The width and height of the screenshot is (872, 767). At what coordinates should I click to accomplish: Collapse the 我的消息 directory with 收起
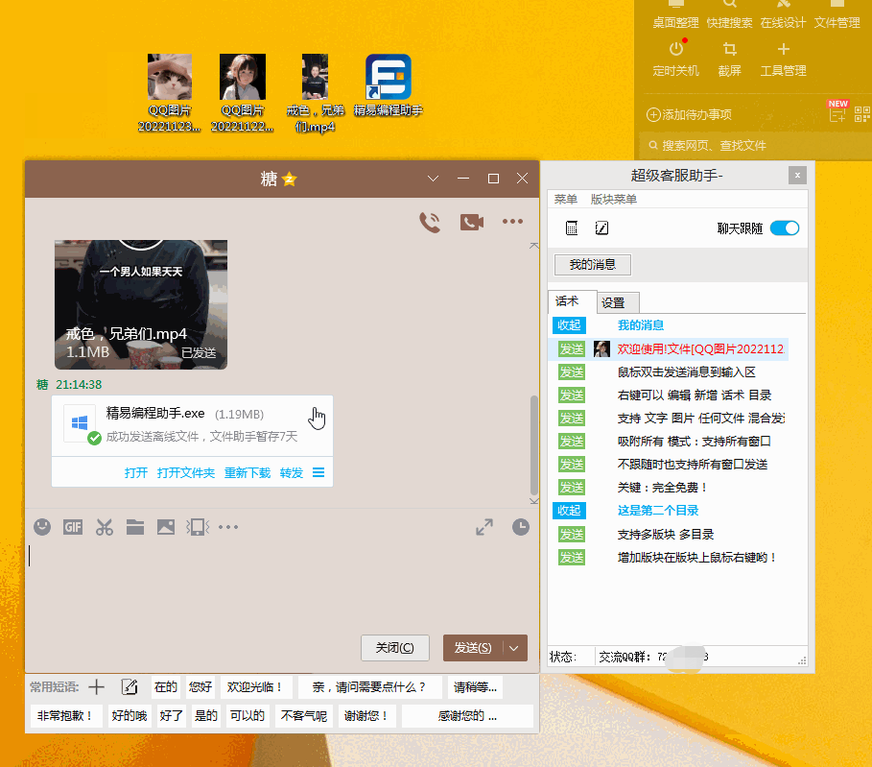570,325
